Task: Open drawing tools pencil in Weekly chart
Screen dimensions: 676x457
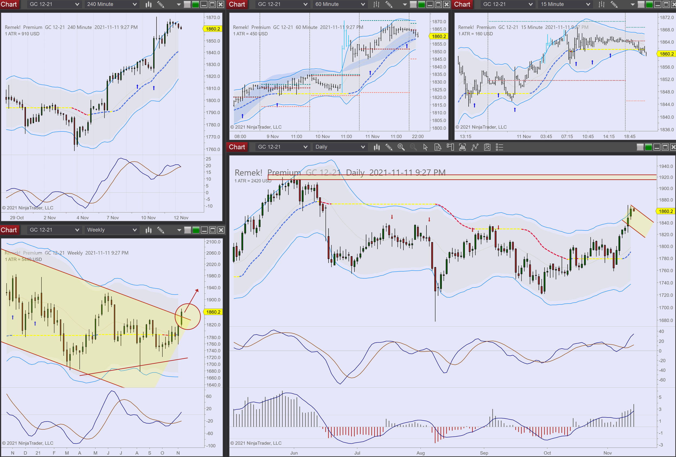Action: click(161, 230)
